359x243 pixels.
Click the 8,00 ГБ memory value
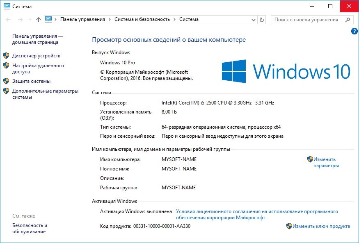169,112
